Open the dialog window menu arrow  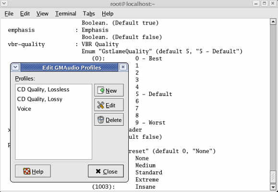point(15,67)
